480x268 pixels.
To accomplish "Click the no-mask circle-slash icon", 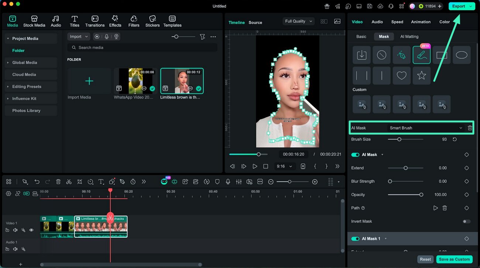I will (381, 55).
